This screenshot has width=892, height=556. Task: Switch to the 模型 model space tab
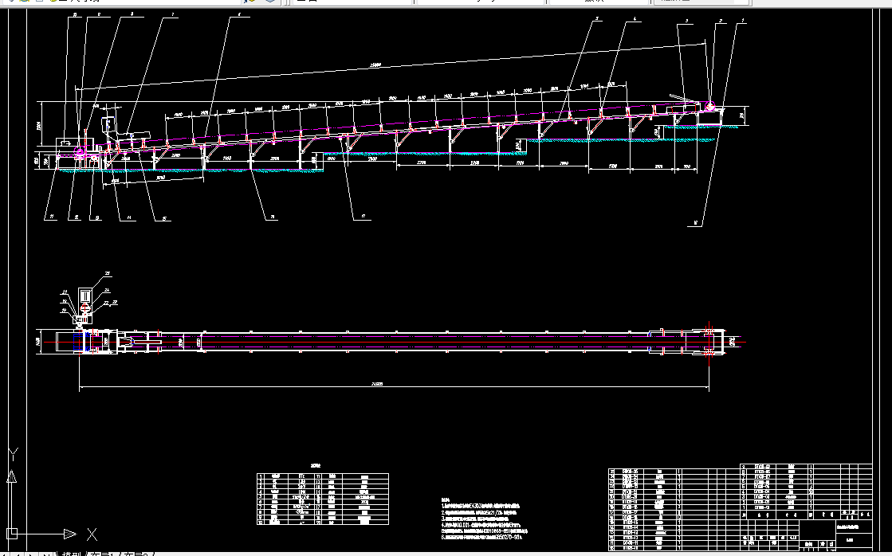tap(72, 554)
